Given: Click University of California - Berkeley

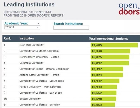Looking at the screenshot, I should coord(39,105).
